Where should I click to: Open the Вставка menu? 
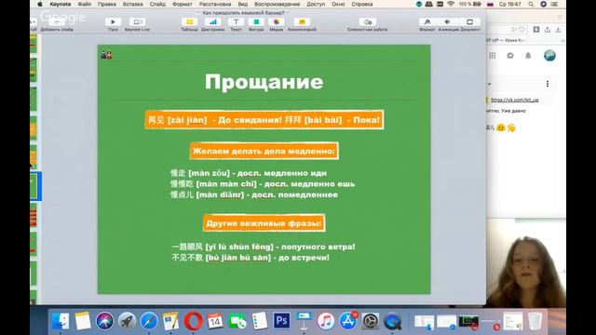point(132,4)
